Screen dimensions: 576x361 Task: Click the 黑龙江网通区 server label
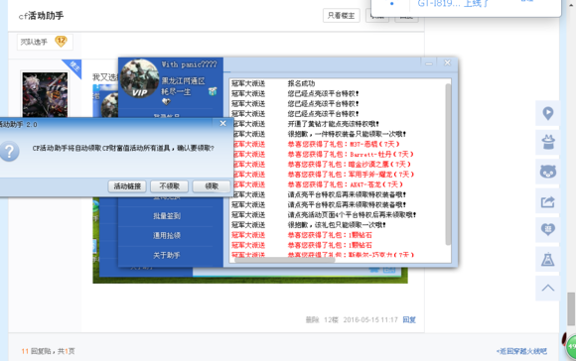[184, 80]
